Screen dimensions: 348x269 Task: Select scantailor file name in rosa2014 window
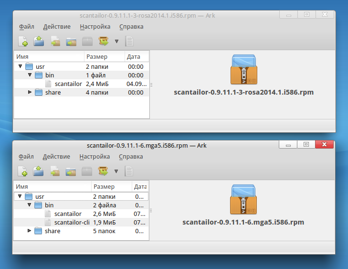click(x=68, y=84)
